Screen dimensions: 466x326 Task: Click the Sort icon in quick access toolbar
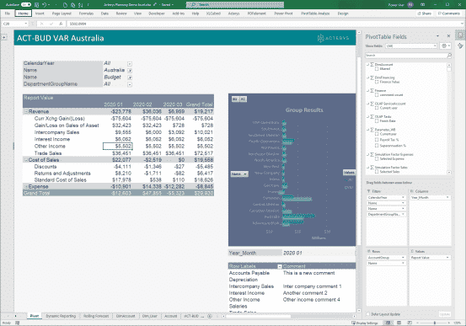[81, 5]
